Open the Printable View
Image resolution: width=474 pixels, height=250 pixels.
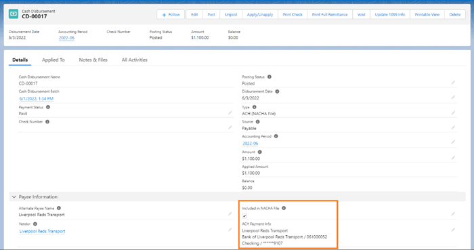click(427, 14)
